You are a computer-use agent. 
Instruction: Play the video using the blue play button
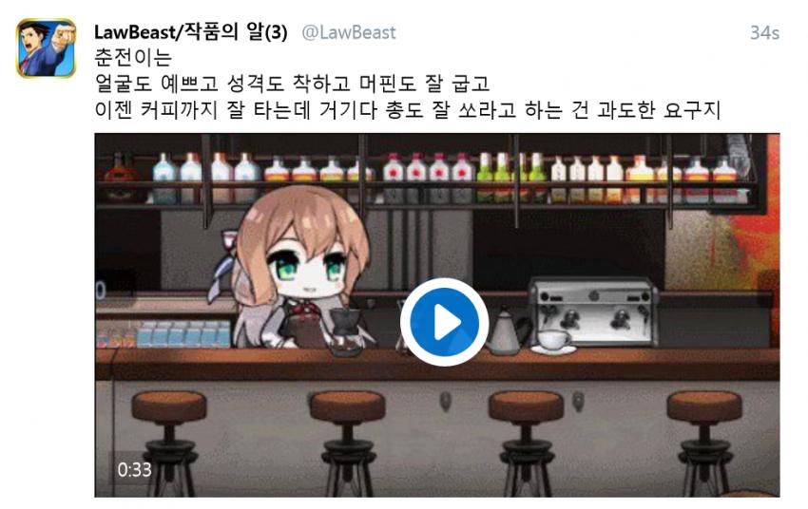(x=444, y=322)
